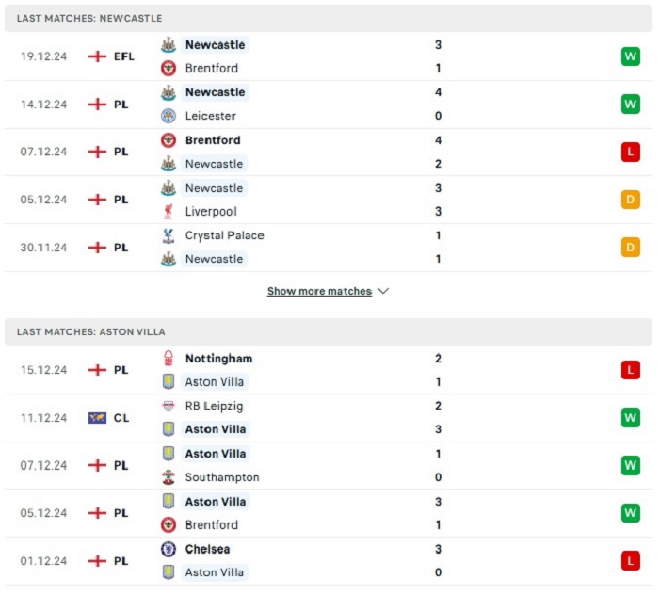
Task: Open the Chelsea vs Aston Villa match row
Action: pos(329,561)
